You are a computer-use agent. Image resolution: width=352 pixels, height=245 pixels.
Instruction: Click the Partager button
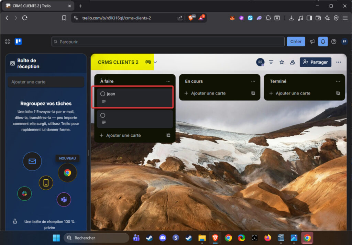coord(315,62)
